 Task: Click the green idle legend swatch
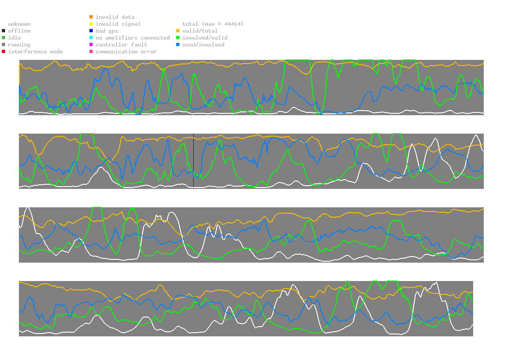(x=4, y=38)
